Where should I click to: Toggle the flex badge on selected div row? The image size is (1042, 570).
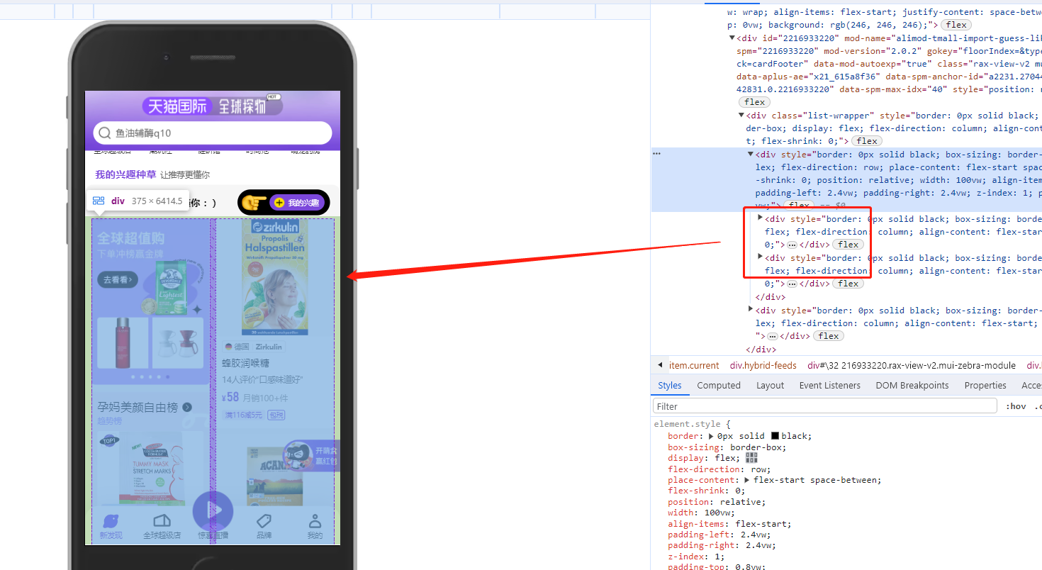800,206
